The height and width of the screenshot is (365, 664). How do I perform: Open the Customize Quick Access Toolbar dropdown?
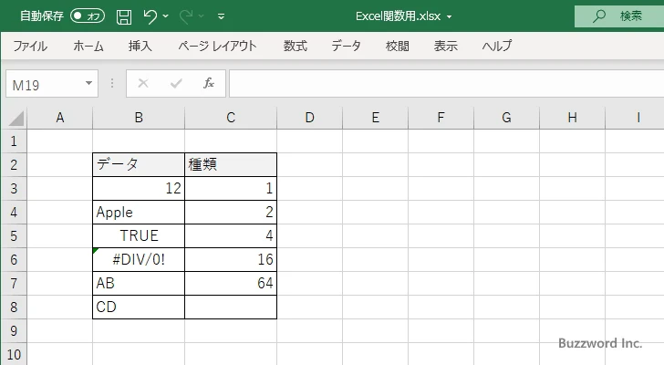point(221,16)
